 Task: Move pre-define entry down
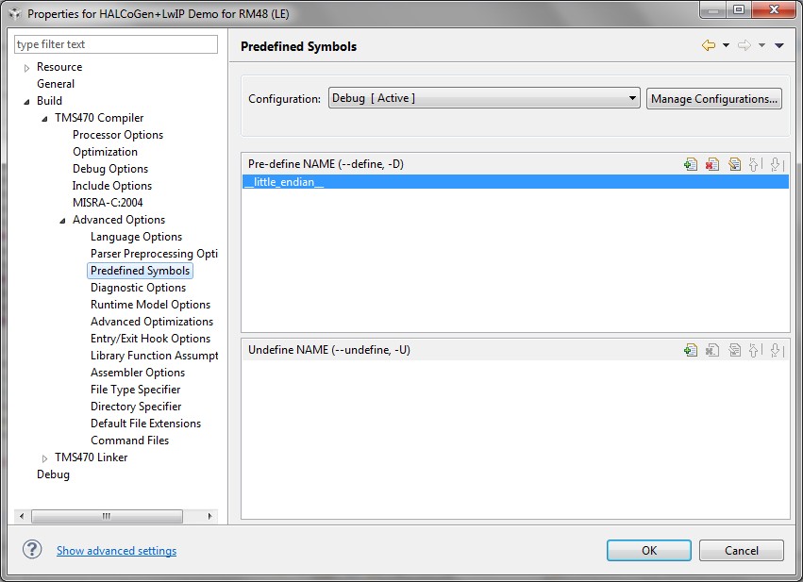click(777, 164)
